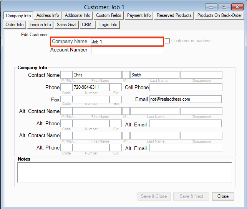Screen dimensions: 247x209
Task: Click the Company Name field
Action: [x=126, y=41]
